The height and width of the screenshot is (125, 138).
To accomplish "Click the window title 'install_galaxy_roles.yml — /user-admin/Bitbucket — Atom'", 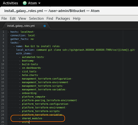I will 52,11.
